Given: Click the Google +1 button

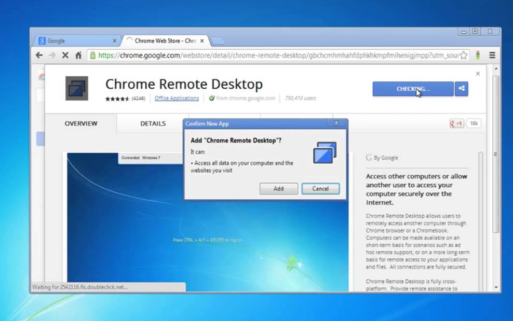Looking at the screenshot, I should click(456, 123).
